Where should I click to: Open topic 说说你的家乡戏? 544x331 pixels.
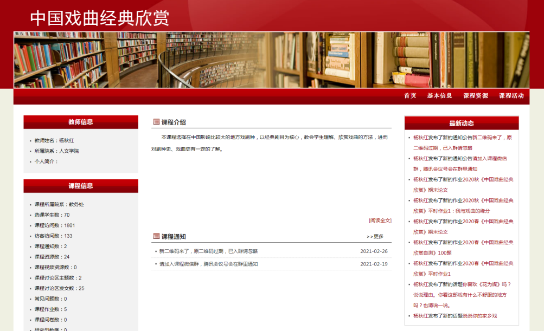477,316
